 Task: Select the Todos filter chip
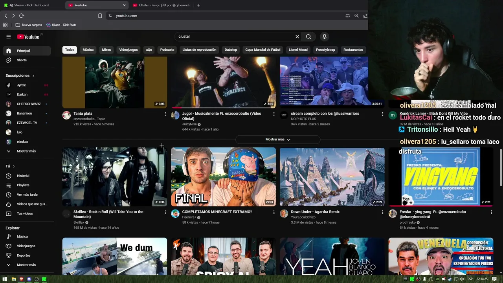(70, 50)
